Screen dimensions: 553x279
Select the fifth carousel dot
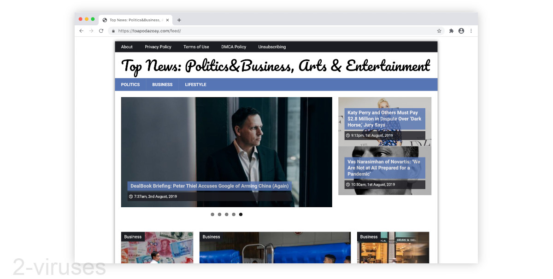tap(241, 214)
